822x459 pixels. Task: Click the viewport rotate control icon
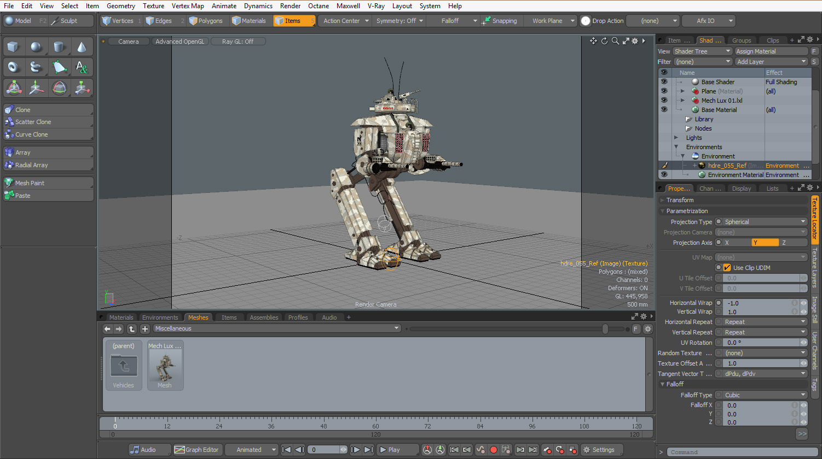(x=605, y=41)
